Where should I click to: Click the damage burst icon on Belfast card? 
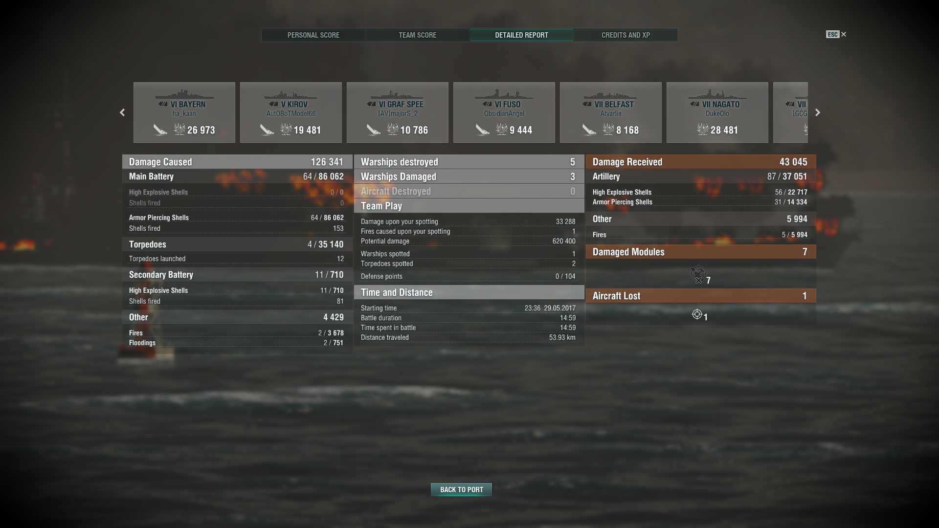pos(608,129)
